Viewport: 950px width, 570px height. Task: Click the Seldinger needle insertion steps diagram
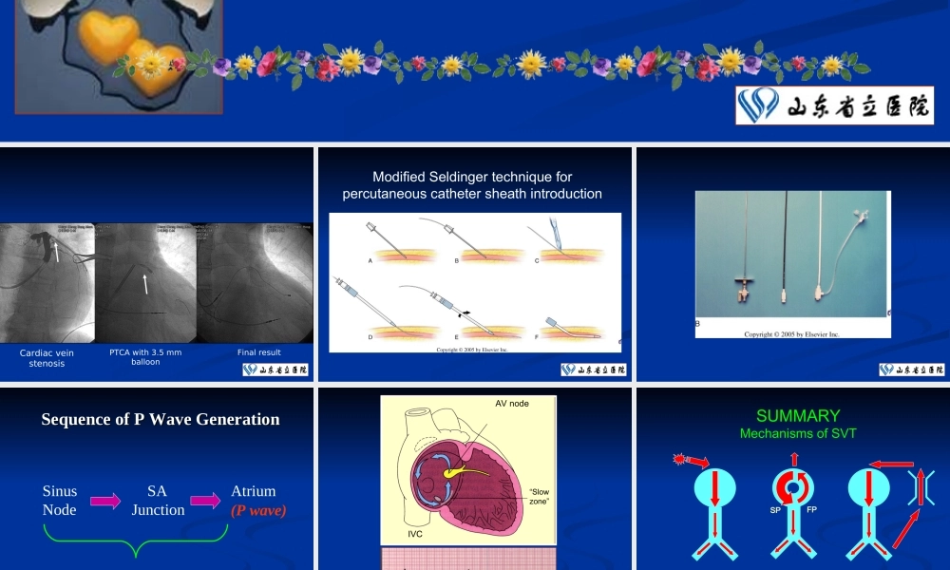click(x=475, y=282)
